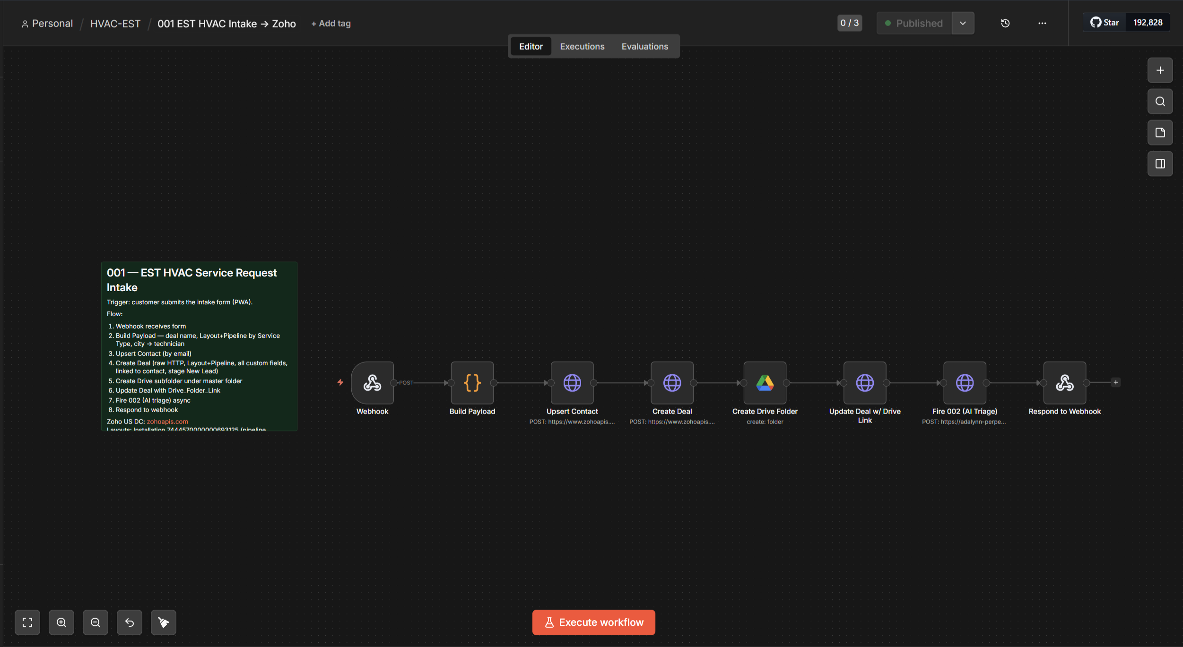Zoom in on the canvas
The height and width of the screenshot is (647, 1183).
click(x=61, y=622)
